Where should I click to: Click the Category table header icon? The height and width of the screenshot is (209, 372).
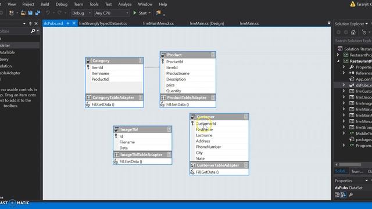[89, 60]
